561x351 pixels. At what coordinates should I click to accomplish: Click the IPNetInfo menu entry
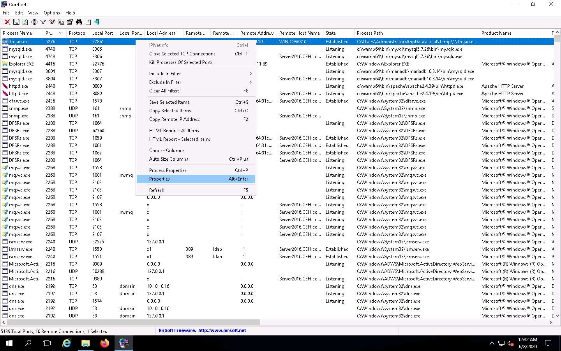tap(196, 45)
